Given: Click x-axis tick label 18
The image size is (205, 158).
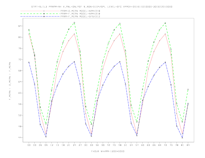Looking at the screenshot, I should [x=63, y=145].
